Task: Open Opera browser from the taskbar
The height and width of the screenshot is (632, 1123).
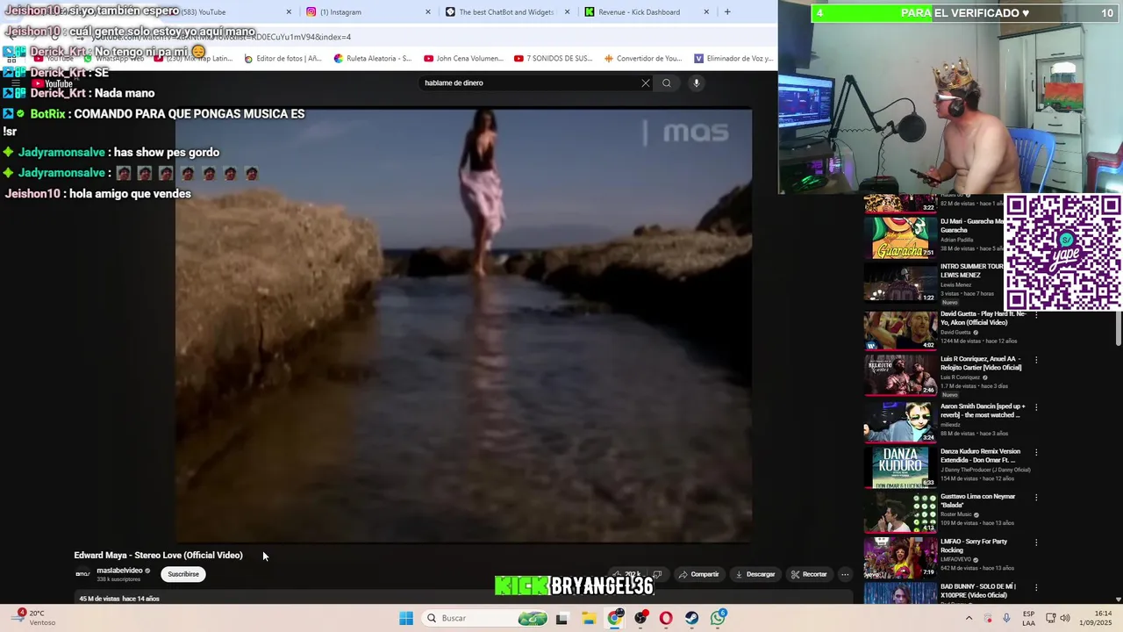Action: pyautogui.click(x=666, y=618)
